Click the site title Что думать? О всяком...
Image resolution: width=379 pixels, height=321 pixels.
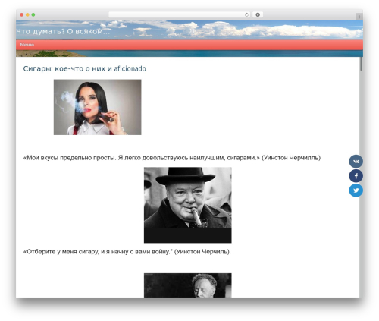pyautogui.click(x=63, y=31)
